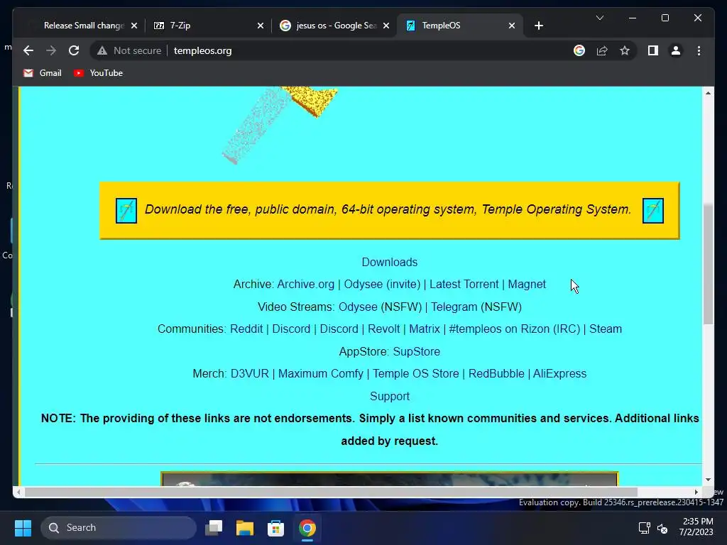Viewport: 727px width, 545px height.
Task: Open File Explorer from the taskbar
Action: tap(245, 528)
